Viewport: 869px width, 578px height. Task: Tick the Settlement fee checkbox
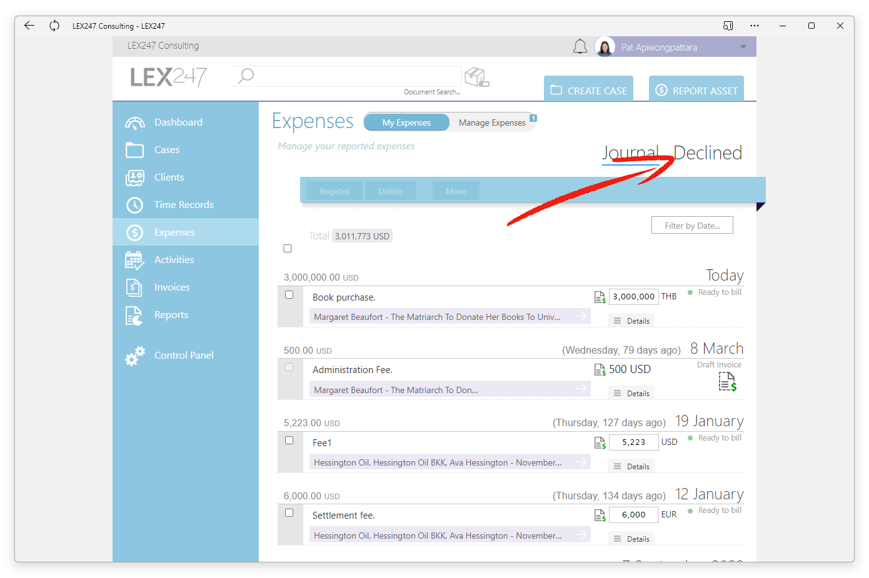coord(289,513)
